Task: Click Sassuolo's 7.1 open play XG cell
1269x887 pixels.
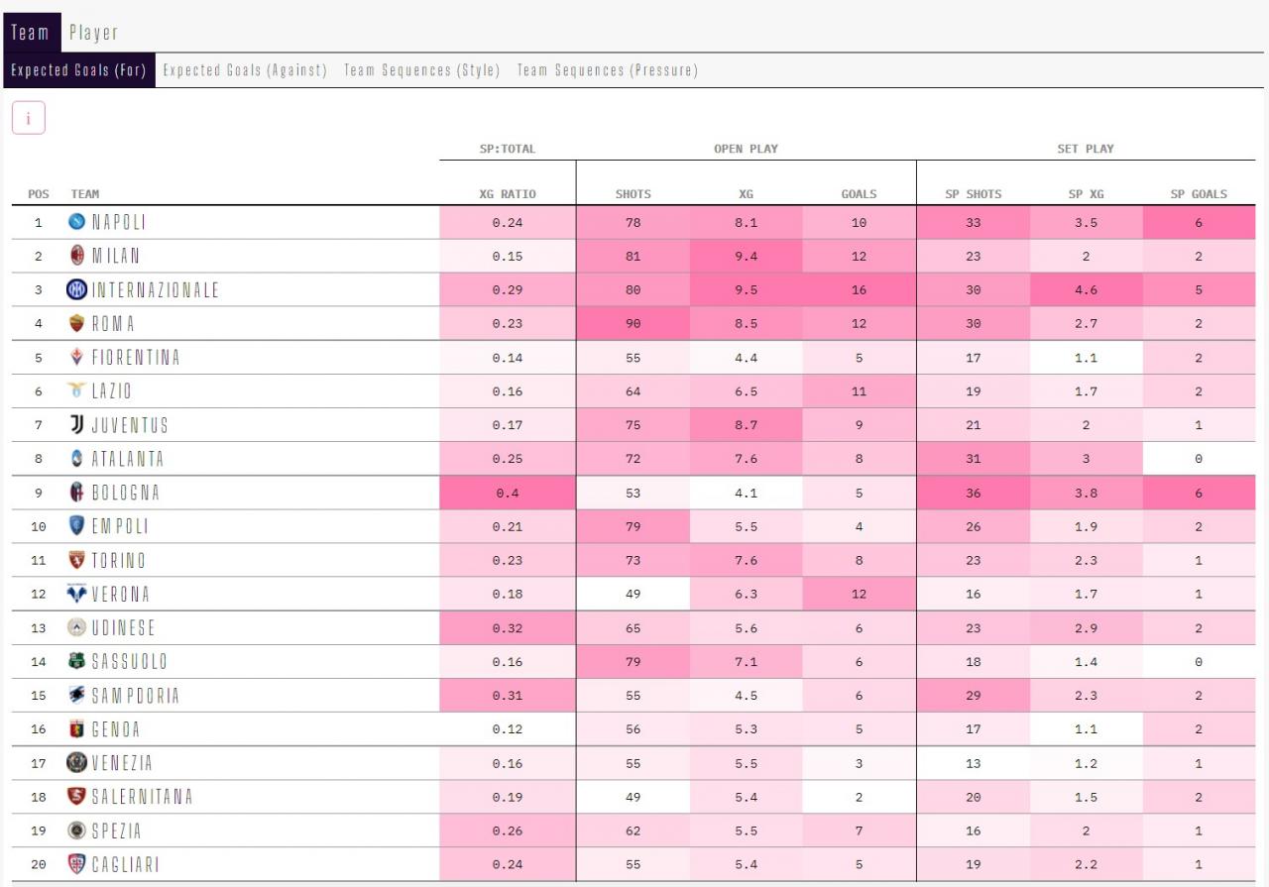Action: pos(746,661)
